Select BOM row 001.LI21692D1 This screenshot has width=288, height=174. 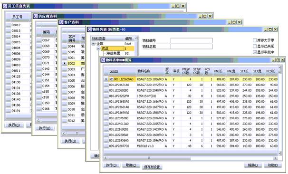coord(191,129)
